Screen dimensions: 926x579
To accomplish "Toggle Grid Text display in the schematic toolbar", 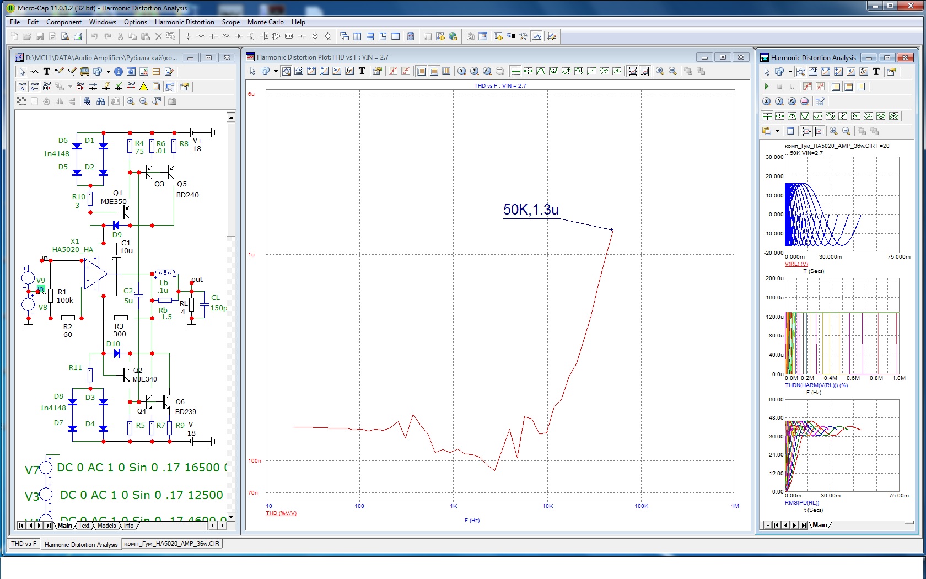I will pyautogui.click(x=22, y=87).
